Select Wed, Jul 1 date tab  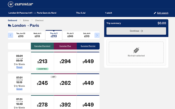(x=37, y=35)
